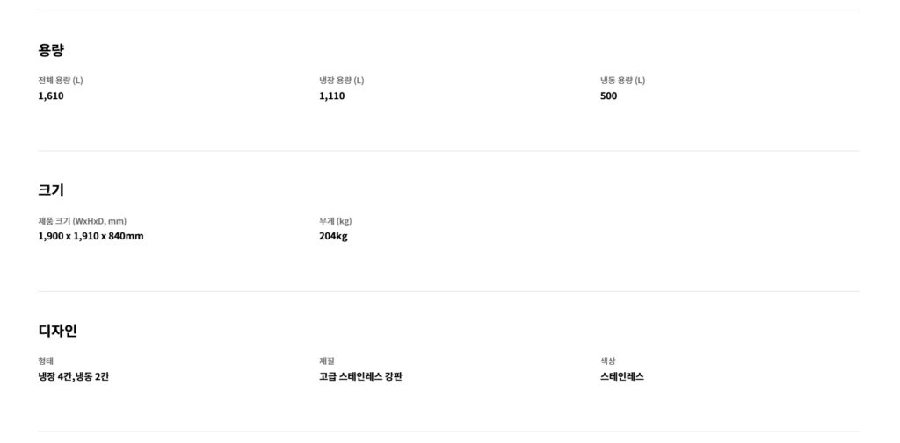
Task: Click the 204kg weight value
Action: [334, 236]
